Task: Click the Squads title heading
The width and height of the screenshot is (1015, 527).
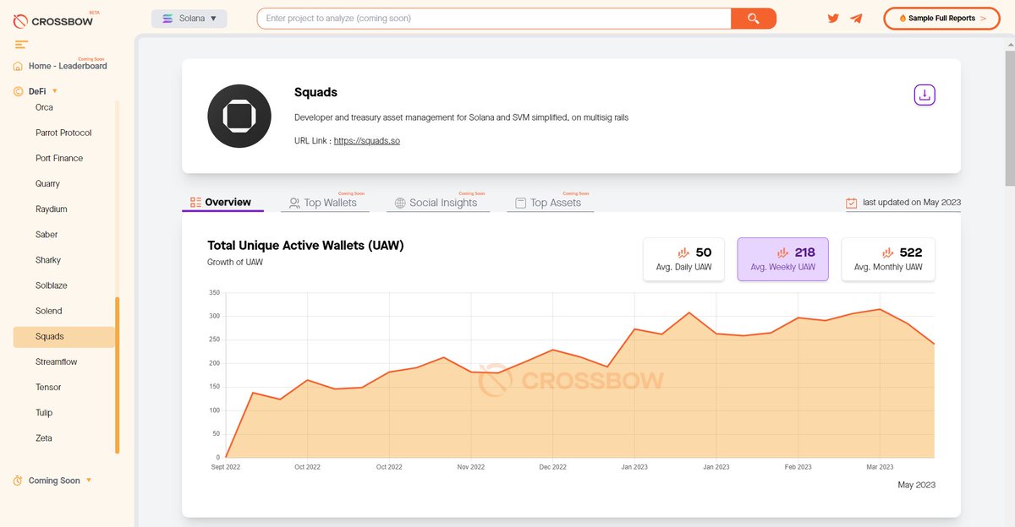Action: [315, 92]
